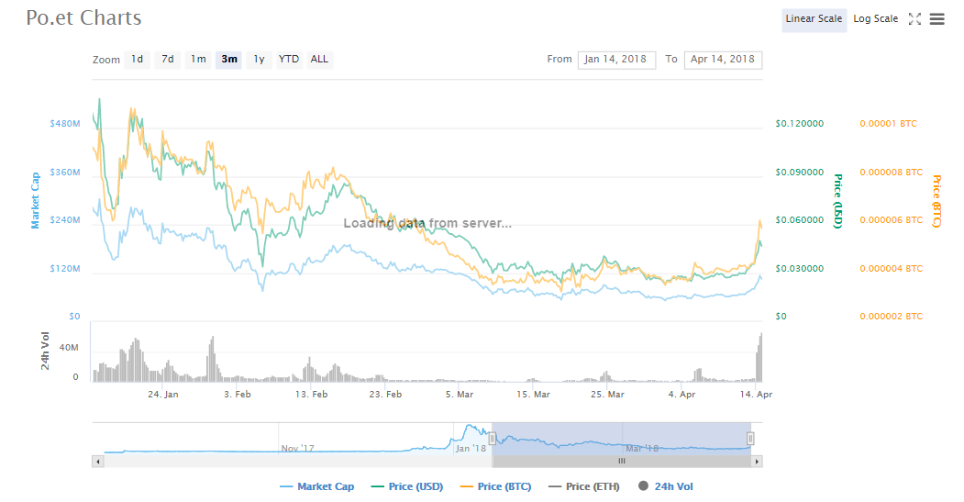Open the chart hamburger context menu
Image resolution: width=964 pixels, height=502 pixels.
(936, 19)
